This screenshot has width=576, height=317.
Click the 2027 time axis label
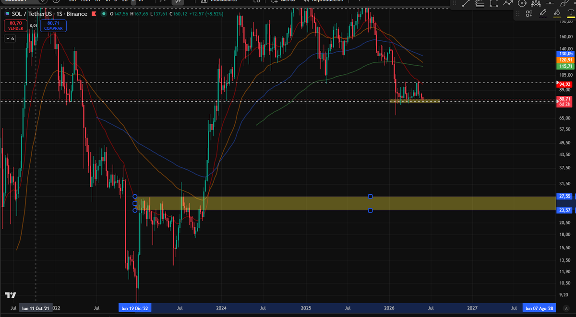pyautogui.click(x=473, y=308)
